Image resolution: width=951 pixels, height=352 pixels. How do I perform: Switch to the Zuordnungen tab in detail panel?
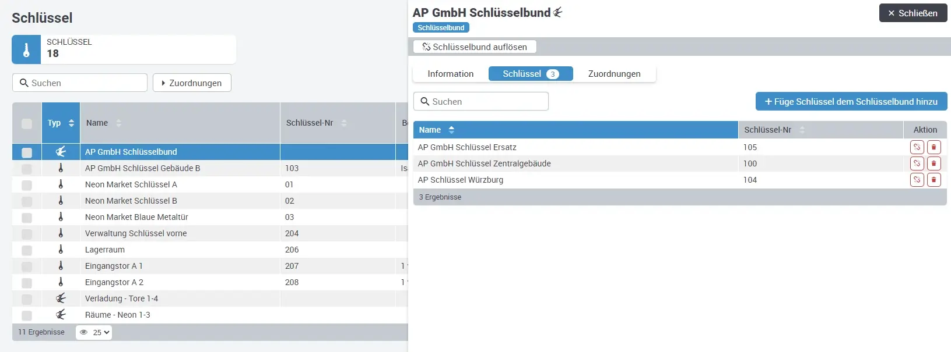point(615,74)
